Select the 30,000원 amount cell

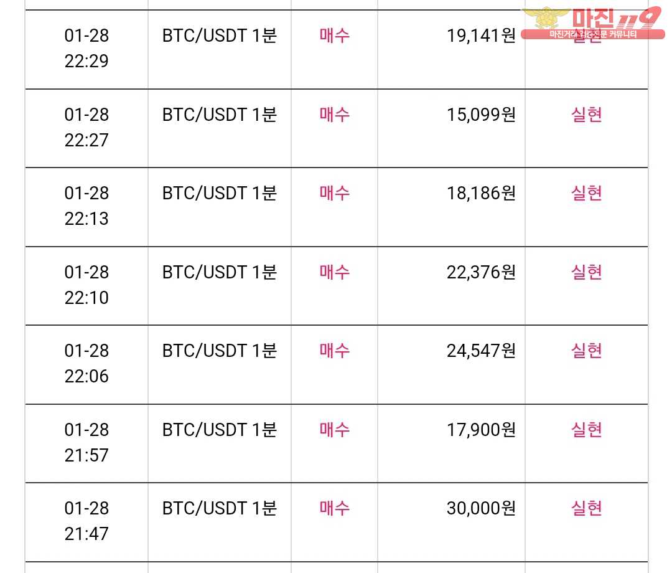tap(481, 508)
